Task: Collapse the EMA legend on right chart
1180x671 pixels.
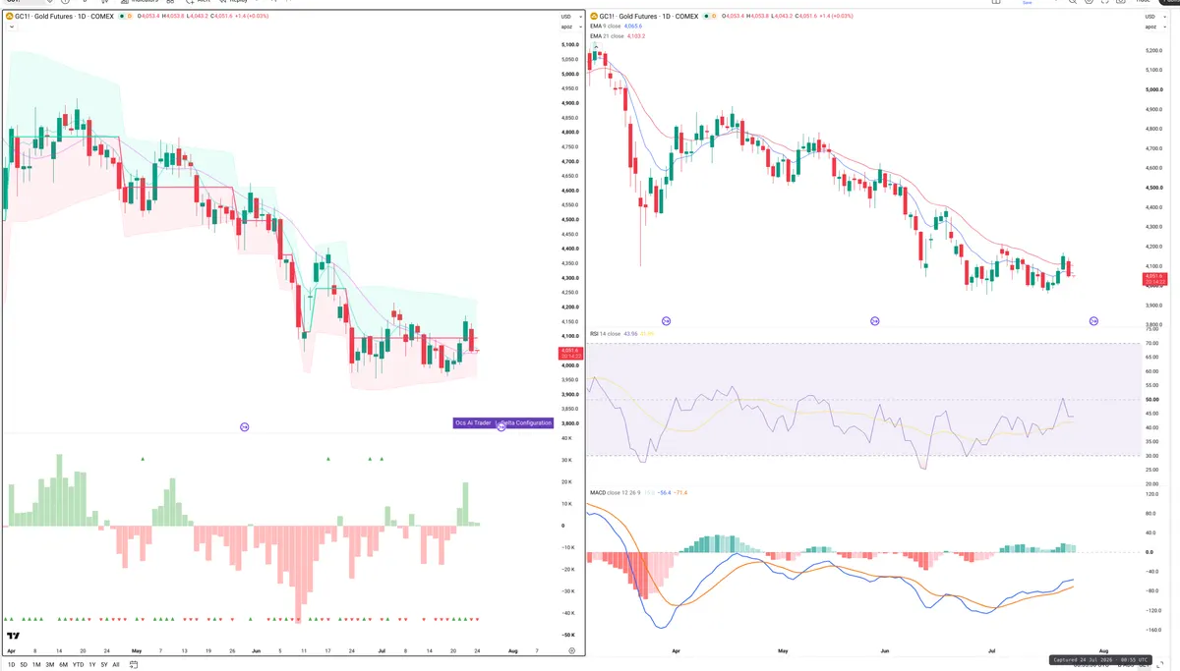Action: point(596,46)
